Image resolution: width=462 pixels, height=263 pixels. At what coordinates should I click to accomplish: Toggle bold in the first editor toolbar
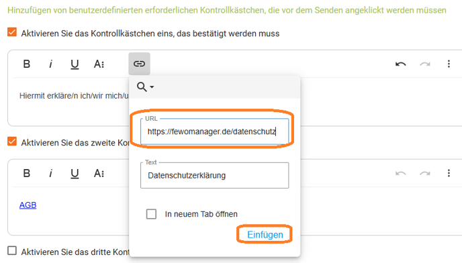[x=26, y=64]
